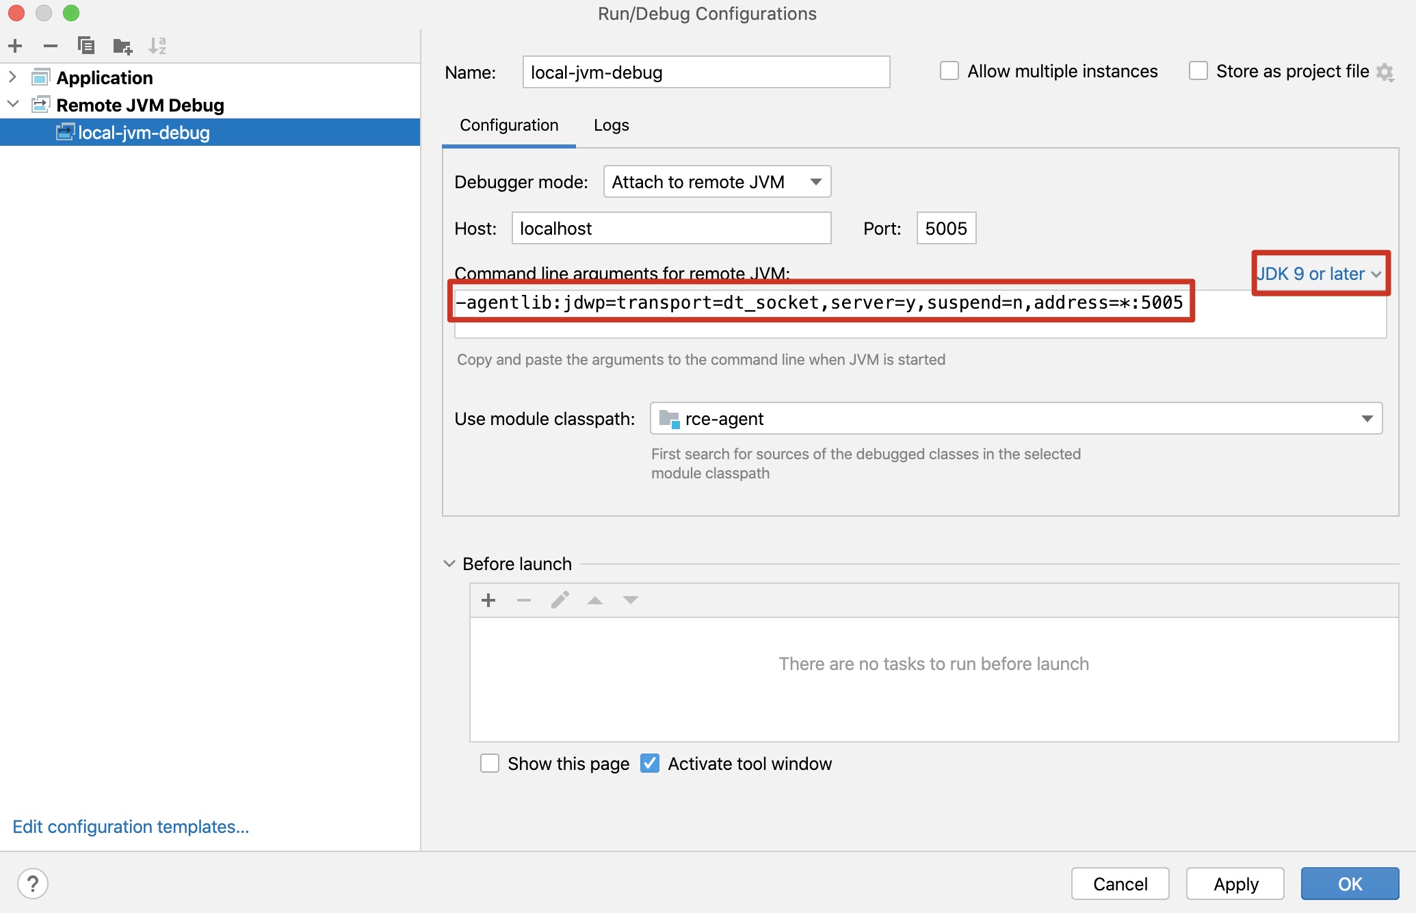The image size is (1416, 913).
Task: Remove the selected configuration
Action: click(x=51, y=46)
